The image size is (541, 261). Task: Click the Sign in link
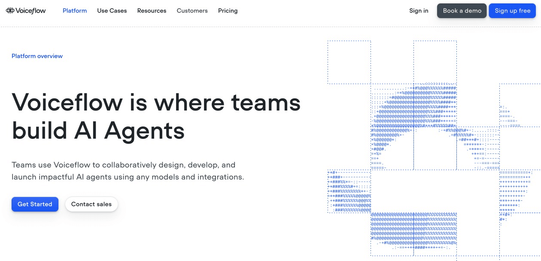[x=418, y=10]
